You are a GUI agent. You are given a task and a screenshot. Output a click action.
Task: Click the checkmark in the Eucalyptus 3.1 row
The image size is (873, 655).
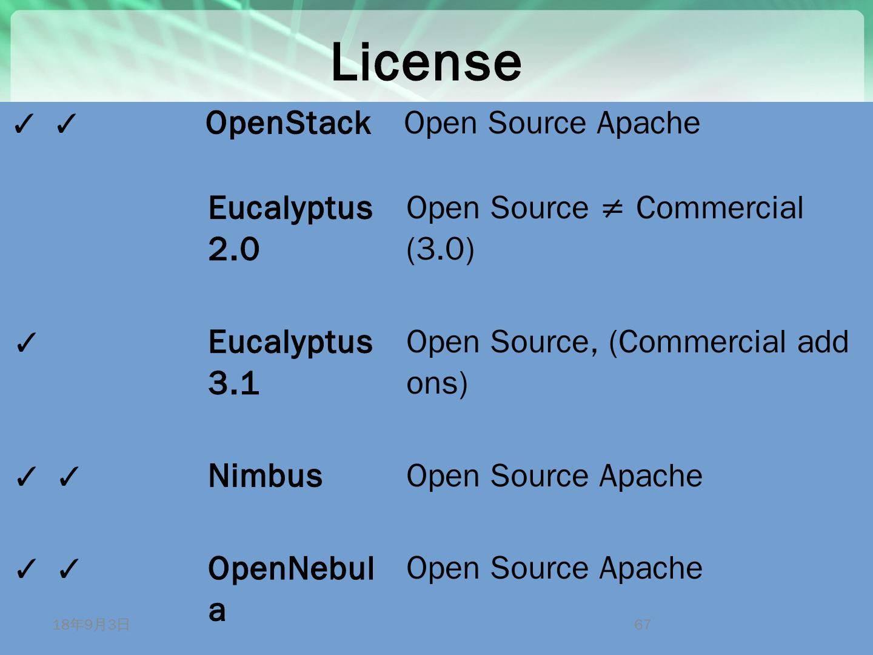click(x=26, y=343)
